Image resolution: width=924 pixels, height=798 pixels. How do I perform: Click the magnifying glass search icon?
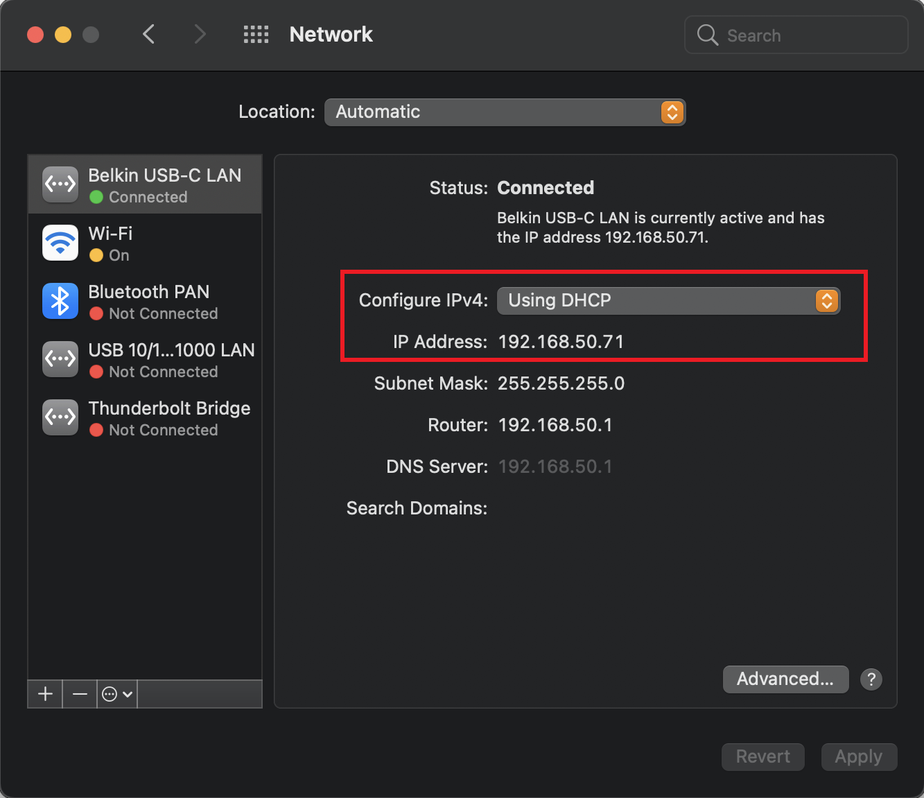pos(707,35)
